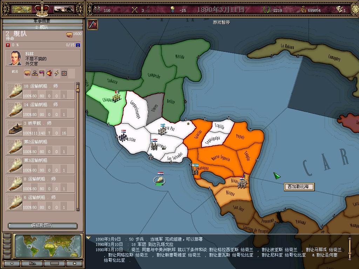Select the 第3运输帆船 unit row

(x=40, y=165)
